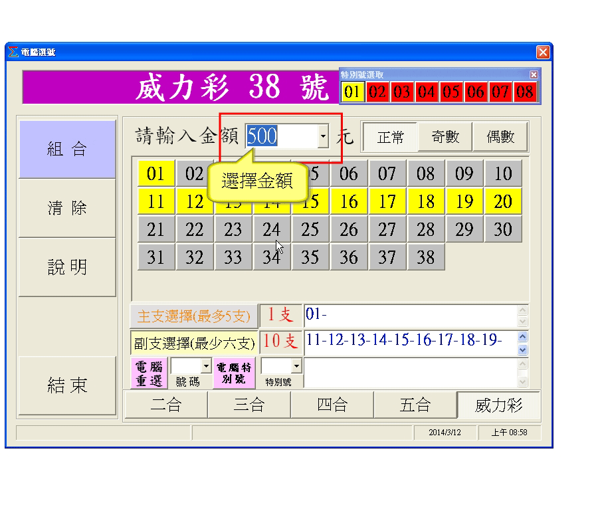This screenshot has height=507, width=600.
Task: Select the 奇數 (odd numbers) button
Action: 445,137
